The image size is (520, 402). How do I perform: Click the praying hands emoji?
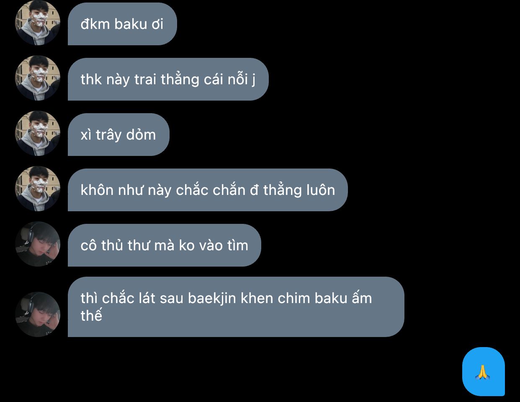point(483,372)
